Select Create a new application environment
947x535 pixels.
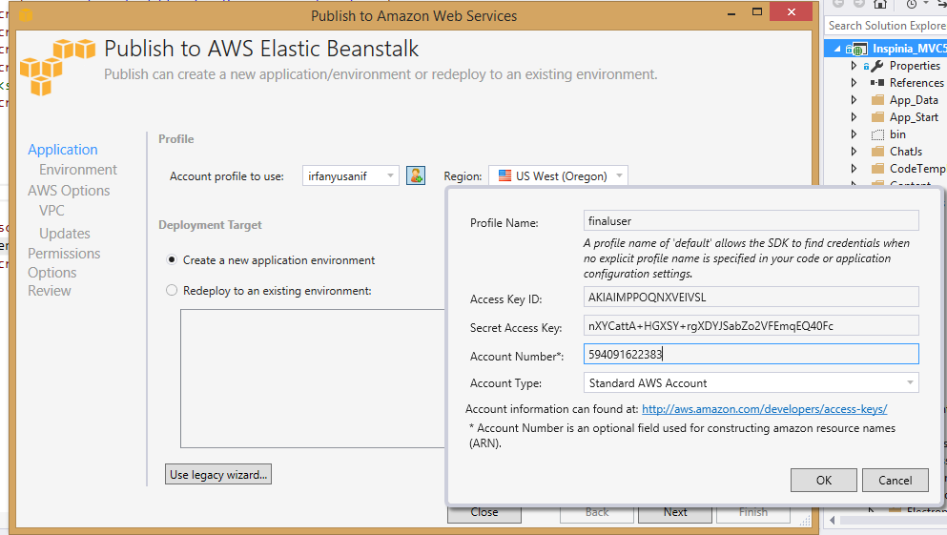coord(172,259)
